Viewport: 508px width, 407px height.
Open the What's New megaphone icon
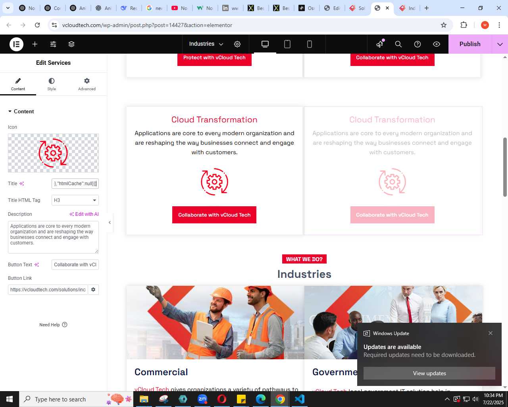(x=380, y=44)
